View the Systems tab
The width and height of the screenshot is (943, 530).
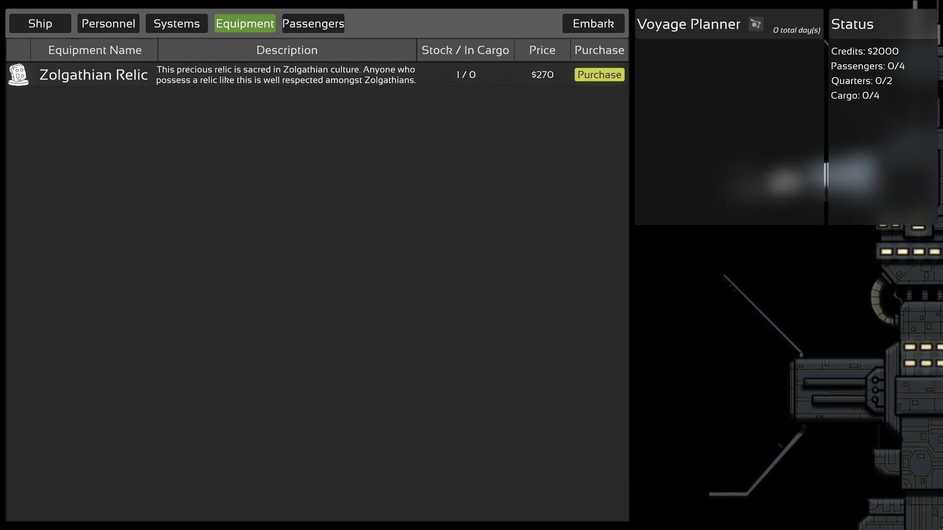(x=176, y=23)
